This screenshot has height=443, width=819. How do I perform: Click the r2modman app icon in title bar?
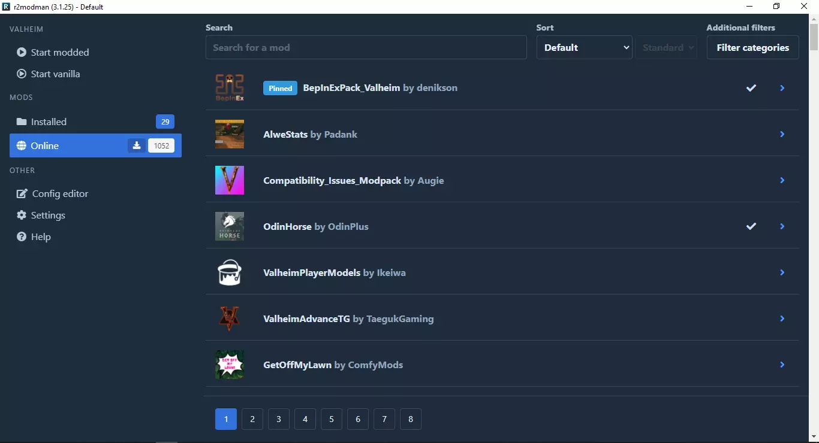[x=7, y=7]
